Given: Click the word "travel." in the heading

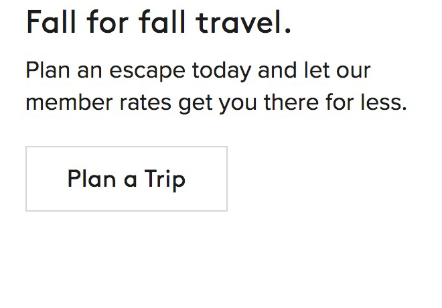Looking at the screenshot, I should tap(244, 23).
